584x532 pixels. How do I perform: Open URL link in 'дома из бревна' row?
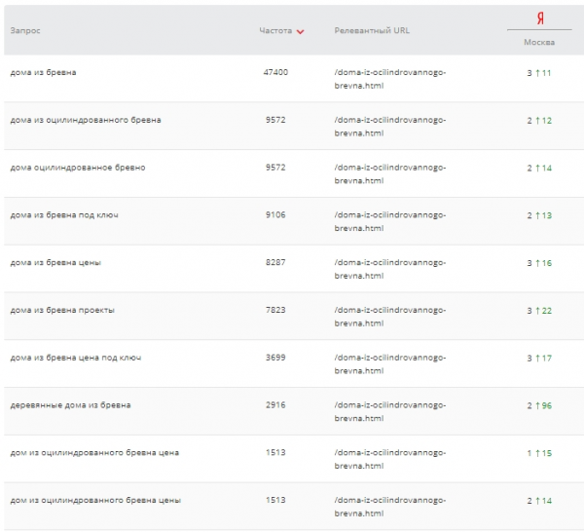[390, 79]
